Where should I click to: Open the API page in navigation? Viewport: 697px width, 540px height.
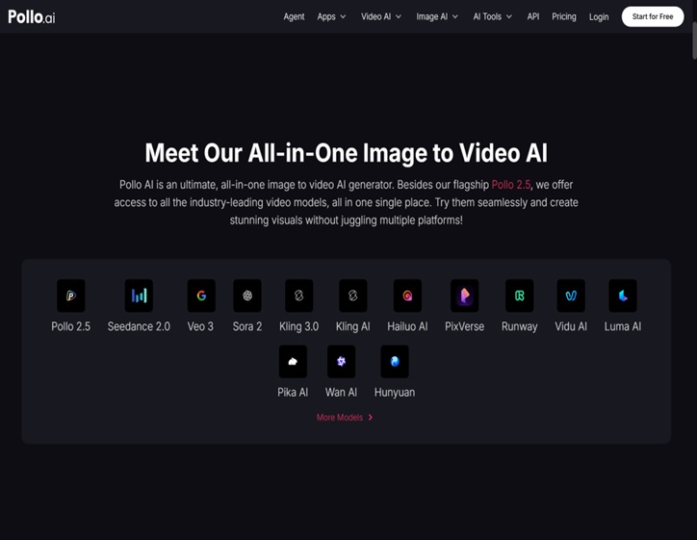pyautogui.click(x=533, y=17)
